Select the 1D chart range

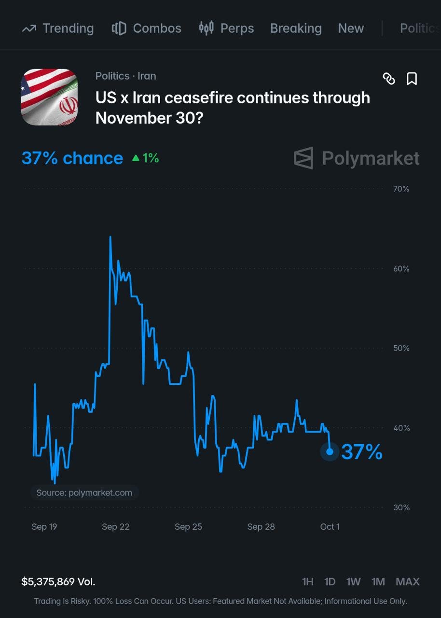coord(330,582)
